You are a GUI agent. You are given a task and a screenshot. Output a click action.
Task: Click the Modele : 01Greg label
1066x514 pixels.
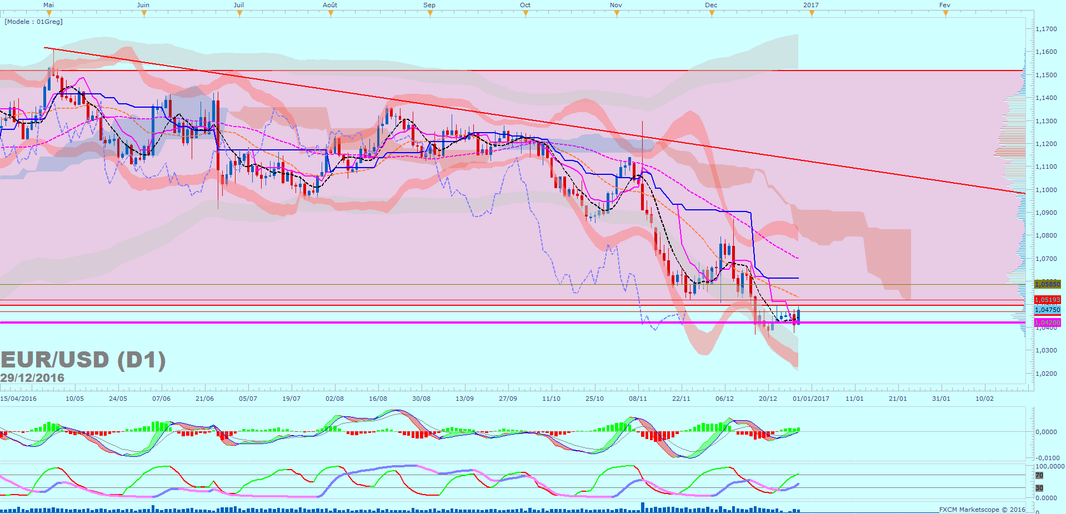(34, 22)
